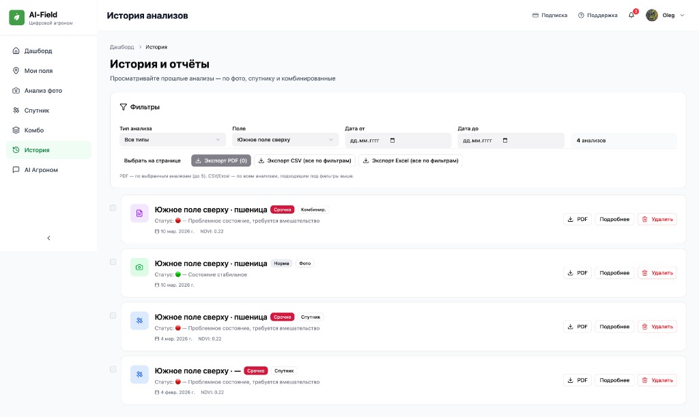This screenshot has width=699, height=417.
Task: Click Oleg's profile avatar
Action: (x=652, y=15)
